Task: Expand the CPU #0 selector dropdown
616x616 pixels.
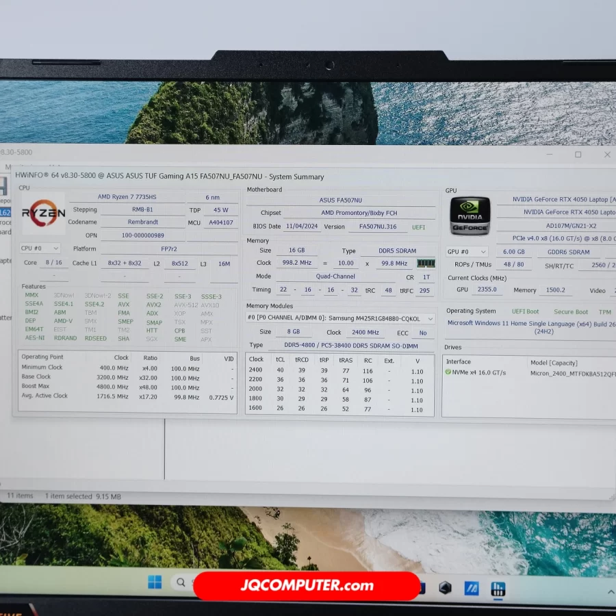Action: [x=40, y=248]
